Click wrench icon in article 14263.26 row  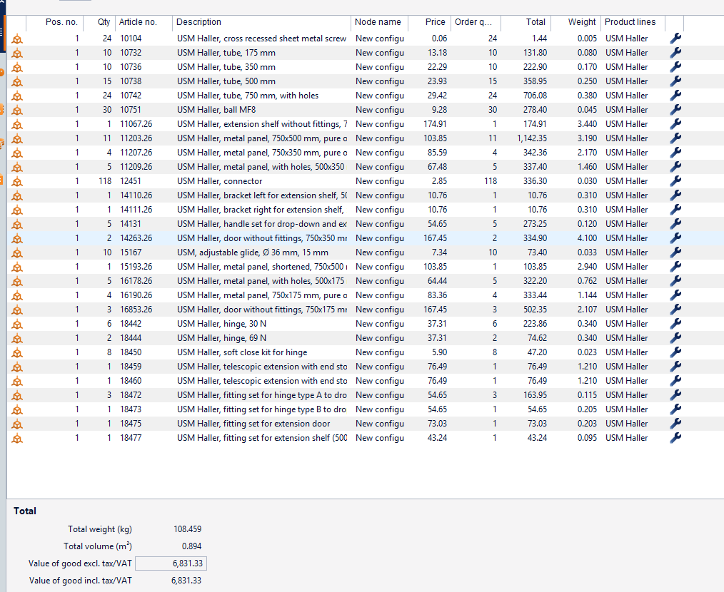[x=675, y=238]
